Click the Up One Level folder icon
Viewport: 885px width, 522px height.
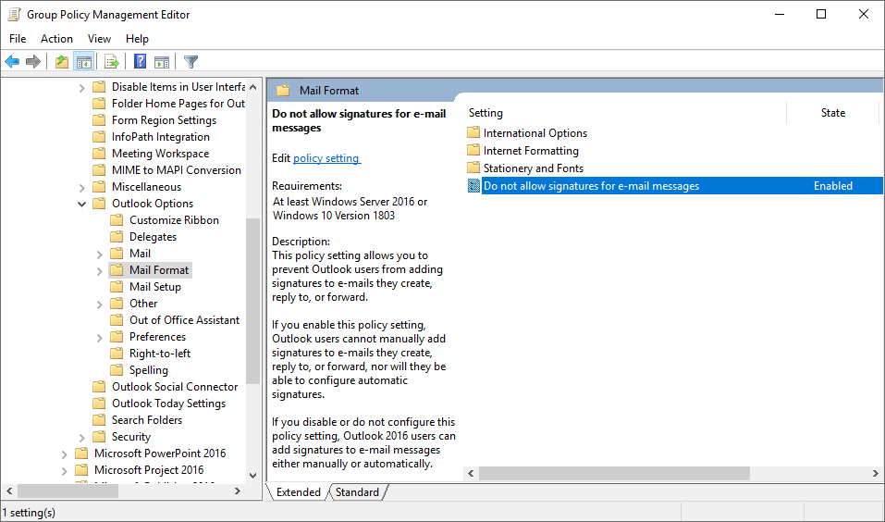61,62
